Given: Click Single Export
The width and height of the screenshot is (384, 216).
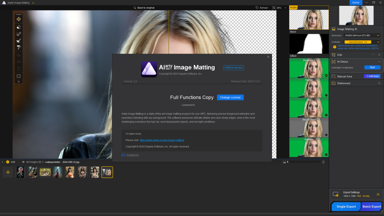Looking at the screenshot, I should tap(346, 206).
